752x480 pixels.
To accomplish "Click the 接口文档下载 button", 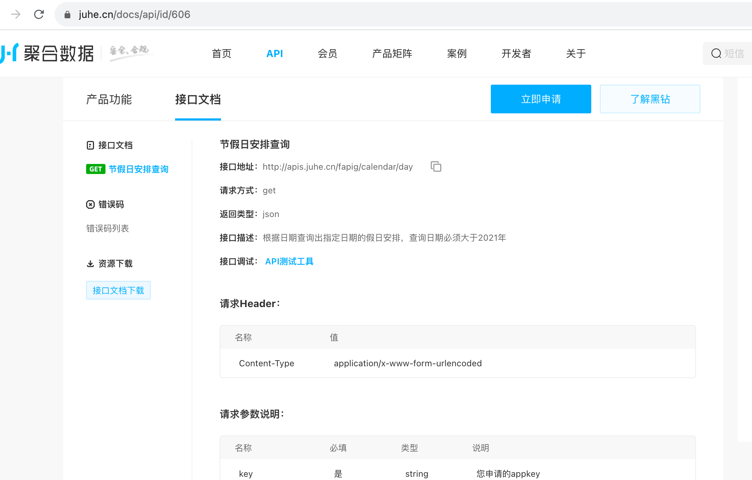I will pos(118,290).
